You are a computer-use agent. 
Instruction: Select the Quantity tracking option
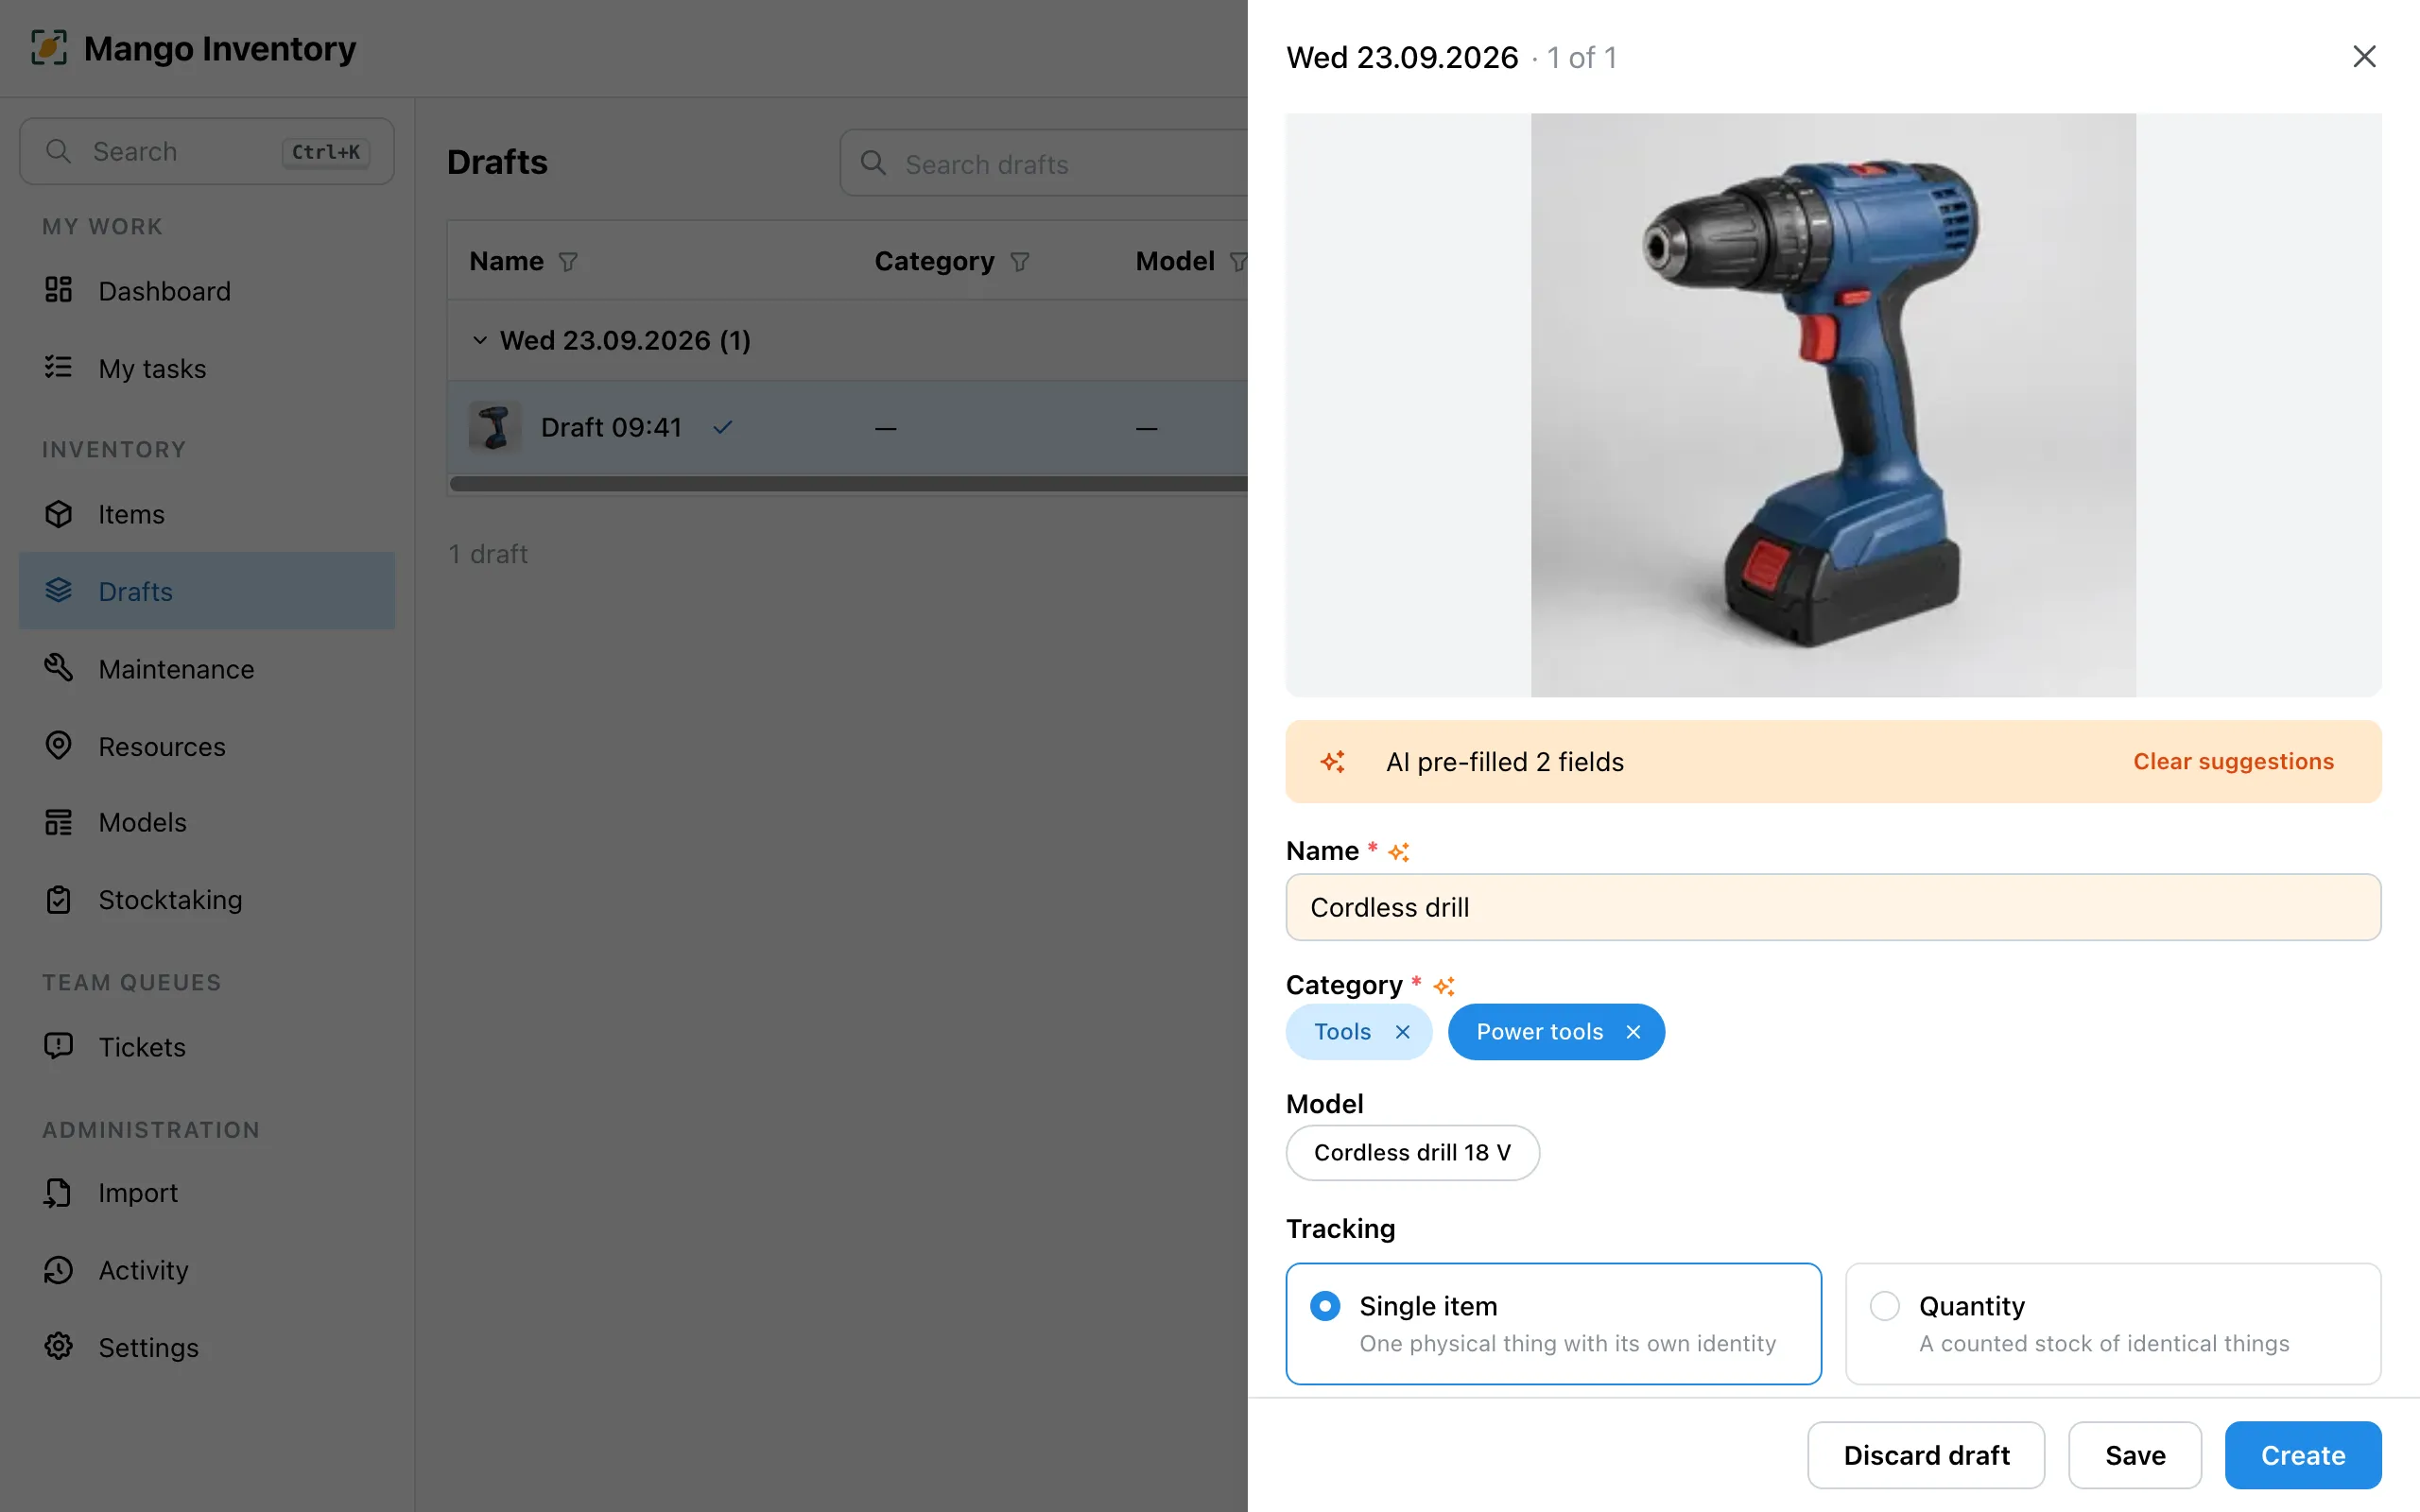pyautogui.click(x=2113, y=1323)
